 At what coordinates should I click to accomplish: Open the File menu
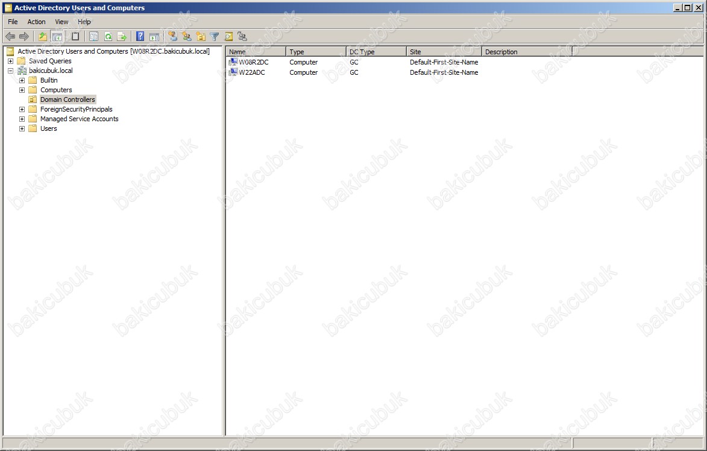click(x=13, y=22)
